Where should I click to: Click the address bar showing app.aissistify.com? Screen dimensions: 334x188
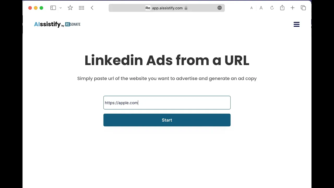(167, 8)
